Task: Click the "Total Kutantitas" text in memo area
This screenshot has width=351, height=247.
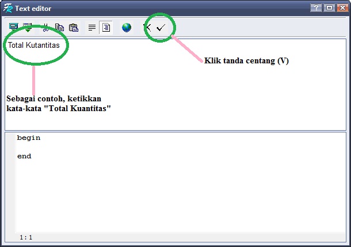Action: pyautogui.click(x=34, y=45)
